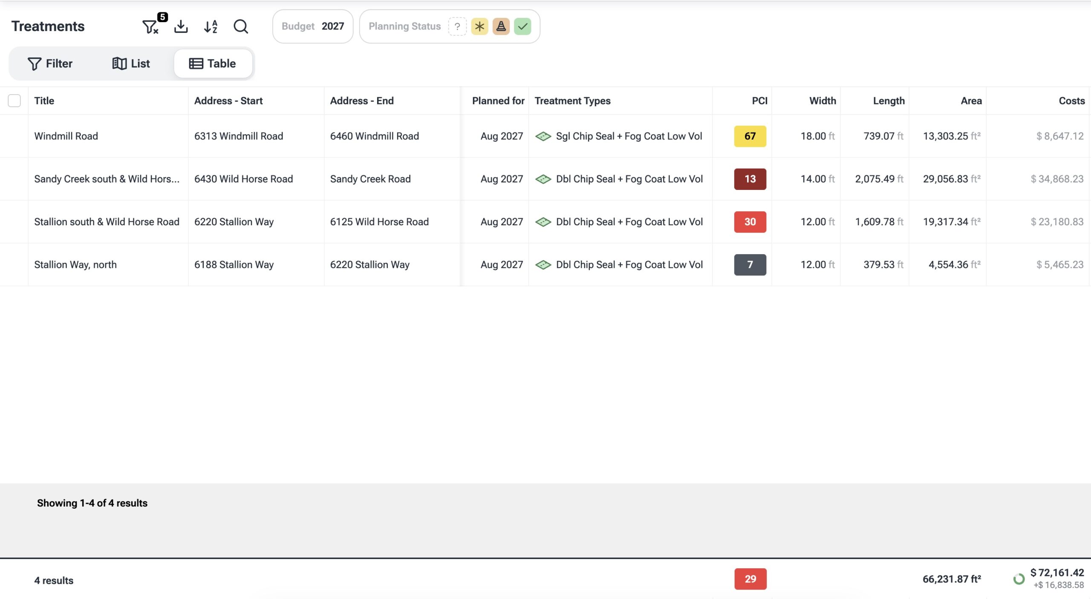Click the magnifier search icon

tap(241, 26)
